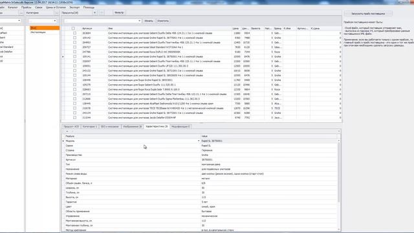Tick checkbox for AlcaPlast Sadromodul row

pos(75,104)
